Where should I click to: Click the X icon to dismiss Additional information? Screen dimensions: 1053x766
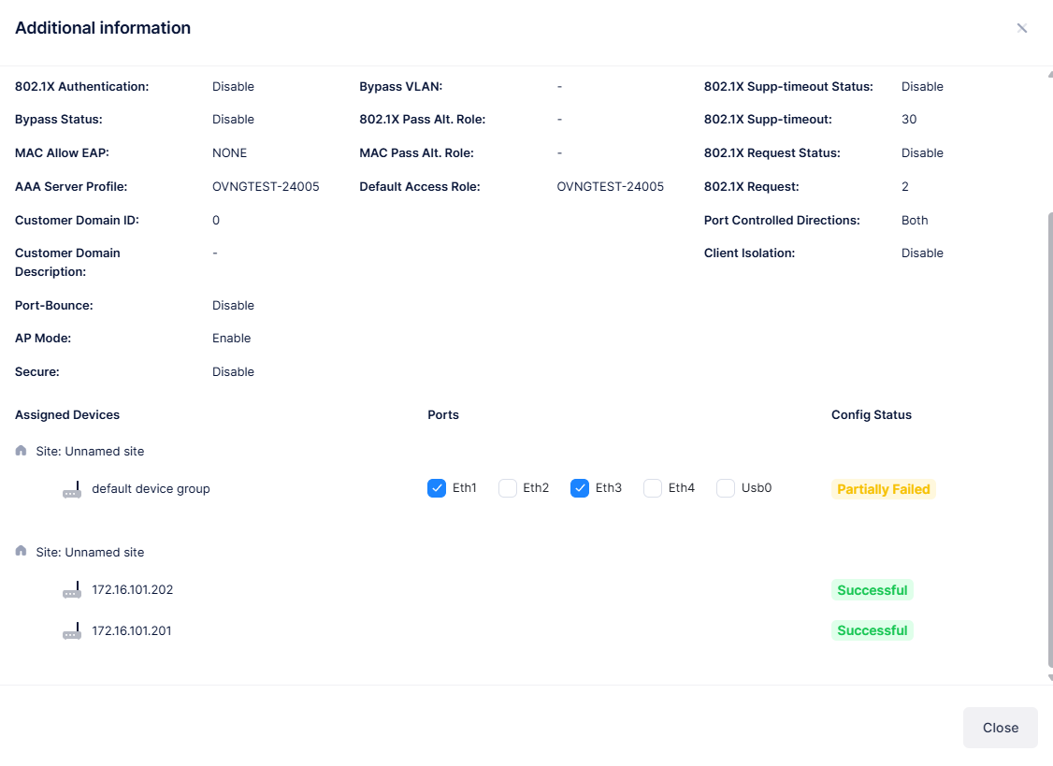(1022, 27)
